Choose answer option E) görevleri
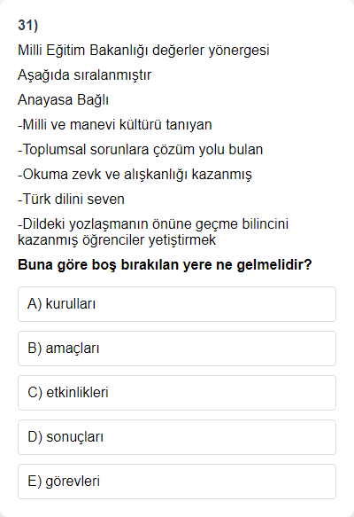Image resolution: width=354 pixels, height=517 pixels. [x=177, y=482]
